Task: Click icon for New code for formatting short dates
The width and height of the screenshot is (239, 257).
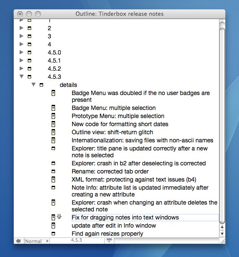Action: coord(53,124)
